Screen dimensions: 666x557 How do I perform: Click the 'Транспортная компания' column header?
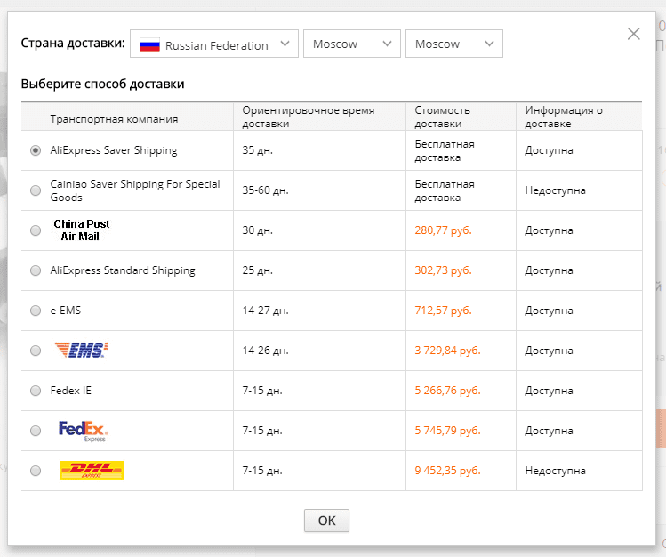(114, 119)
